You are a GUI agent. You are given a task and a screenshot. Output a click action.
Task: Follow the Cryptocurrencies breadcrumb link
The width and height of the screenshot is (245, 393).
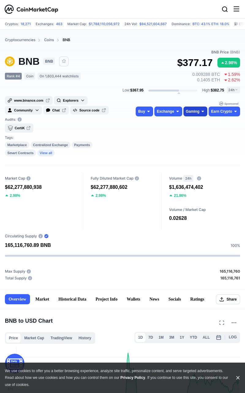(x=20, y=40)
